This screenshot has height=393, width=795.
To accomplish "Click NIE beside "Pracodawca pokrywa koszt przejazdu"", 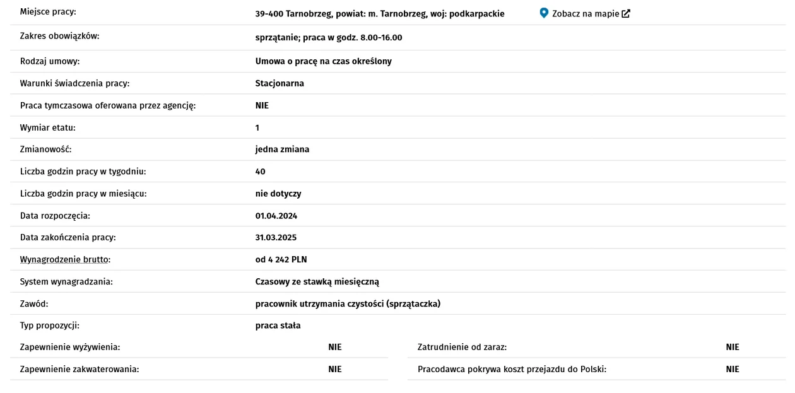I will click(733, 369).
